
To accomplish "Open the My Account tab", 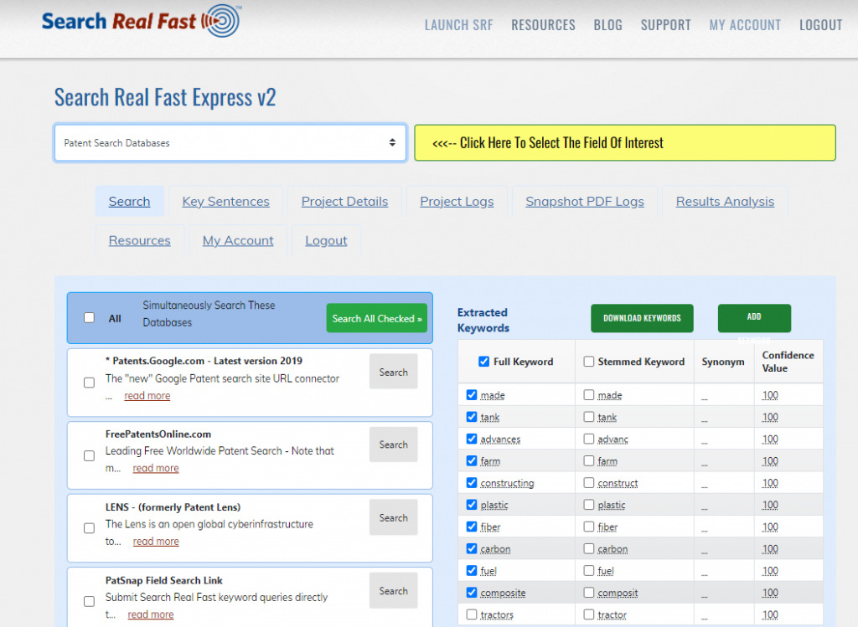I will 238,240.
